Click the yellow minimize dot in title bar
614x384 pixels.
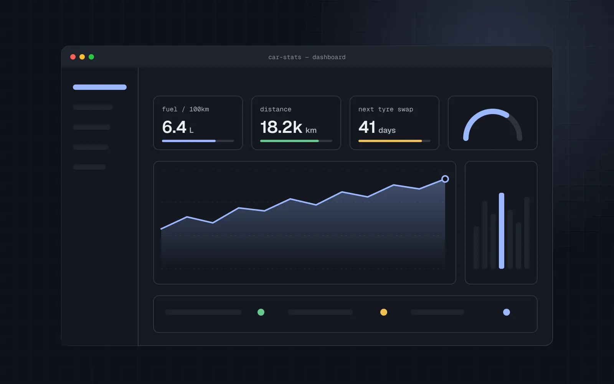coord(82,57)
